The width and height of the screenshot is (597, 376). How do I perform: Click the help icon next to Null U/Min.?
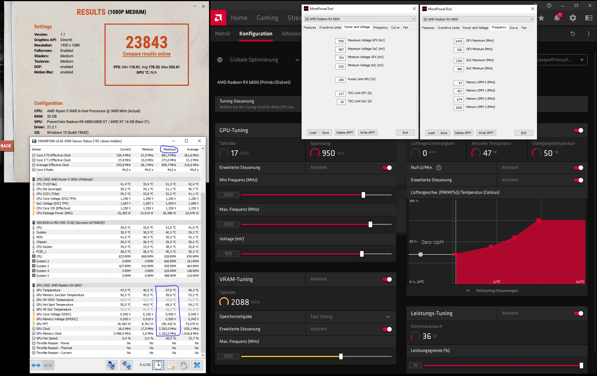[x=439, y=168]
